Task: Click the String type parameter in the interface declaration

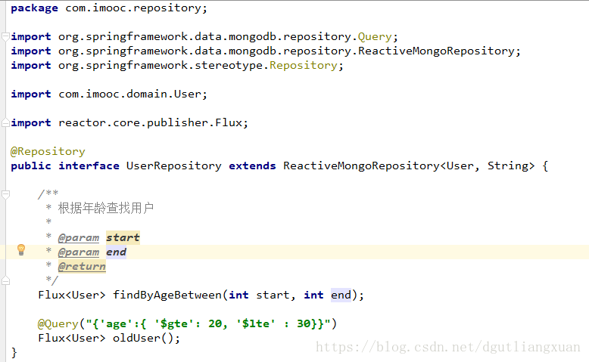Action: (508, 166)
